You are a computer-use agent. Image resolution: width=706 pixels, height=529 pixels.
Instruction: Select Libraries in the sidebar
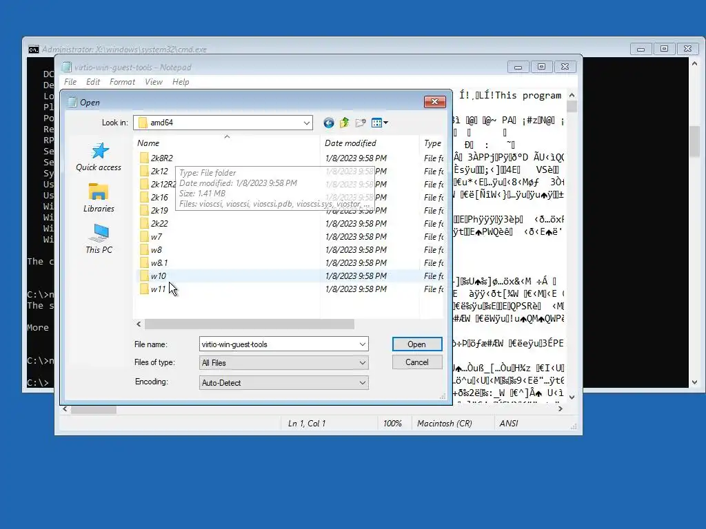(99, 198)
